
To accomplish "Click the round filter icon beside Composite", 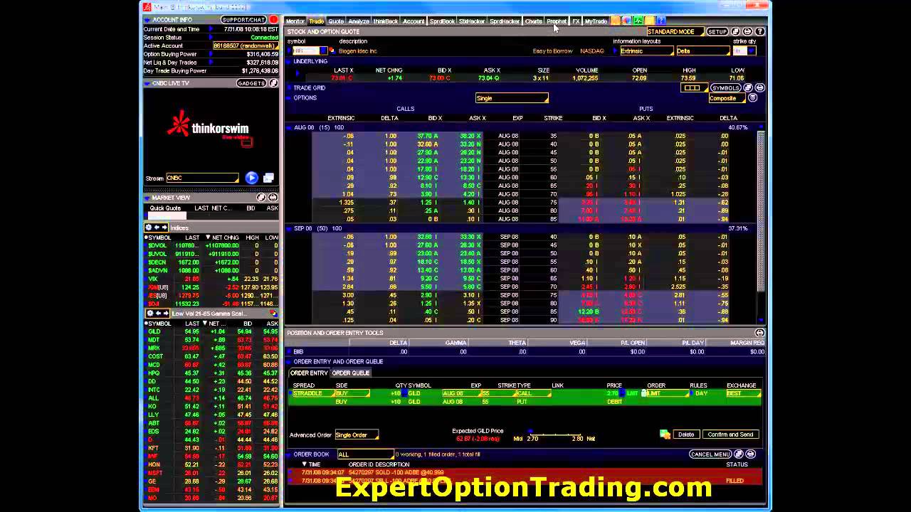I will coord(753,98).
